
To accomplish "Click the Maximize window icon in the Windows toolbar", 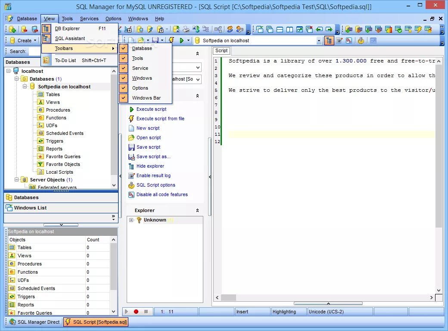I will (x=299, y=29).
